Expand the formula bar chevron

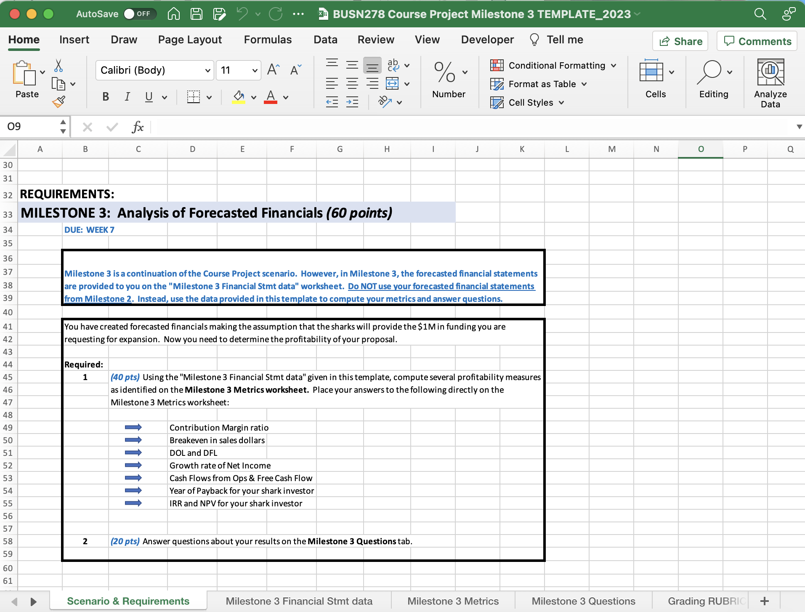799,127
